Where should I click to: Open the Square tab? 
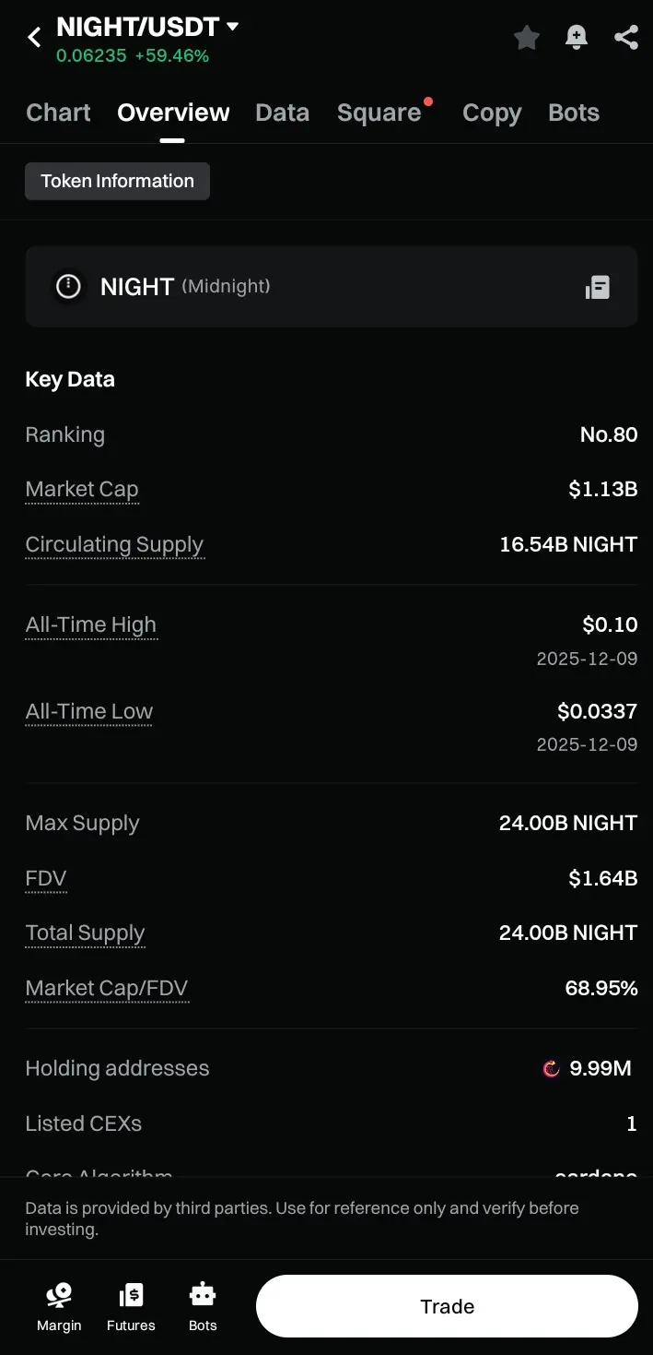[x=379, y=113]
